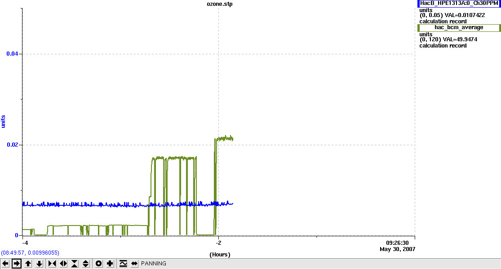Click the circle auto-scale icon
The height and width of the screenshot is (269, 501).
pyautogui.click(x=99, y=264)
